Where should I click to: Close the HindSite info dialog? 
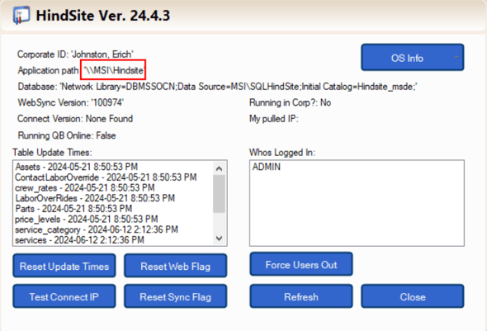click(413, 296)
